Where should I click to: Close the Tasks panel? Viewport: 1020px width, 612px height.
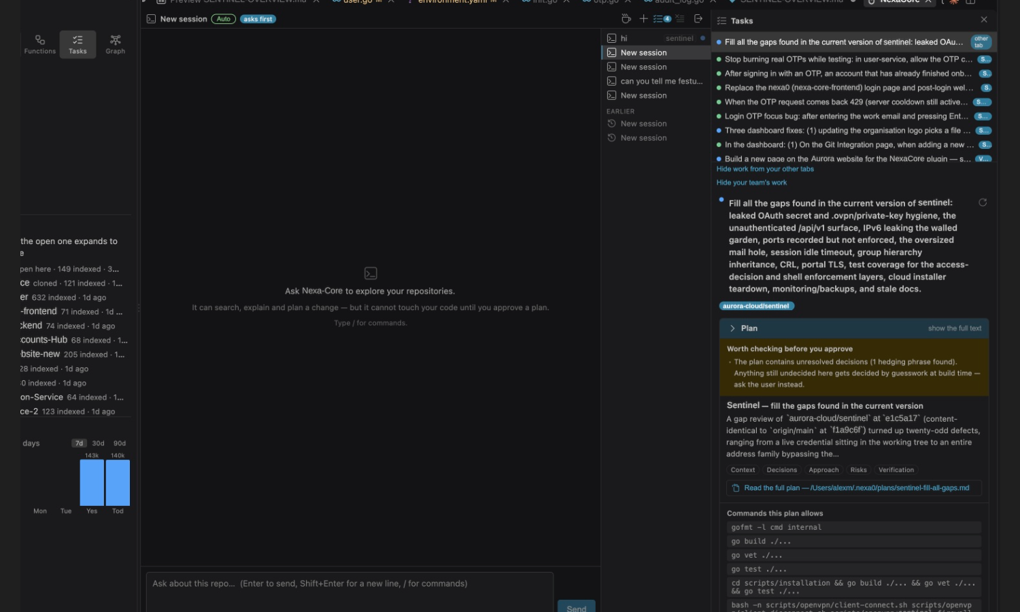984,20
